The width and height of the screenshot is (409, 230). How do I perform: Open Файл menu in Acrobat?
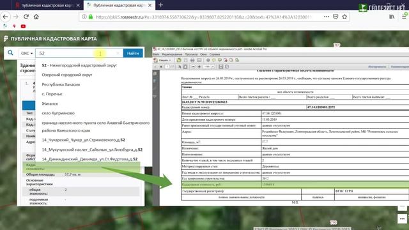tap(156, 54)
